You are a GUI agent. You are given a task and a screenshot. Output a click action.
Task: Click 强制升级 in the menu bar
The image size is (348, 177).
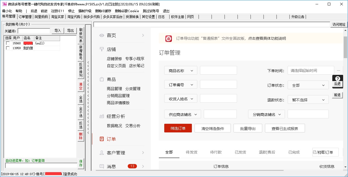pos(85,11)
